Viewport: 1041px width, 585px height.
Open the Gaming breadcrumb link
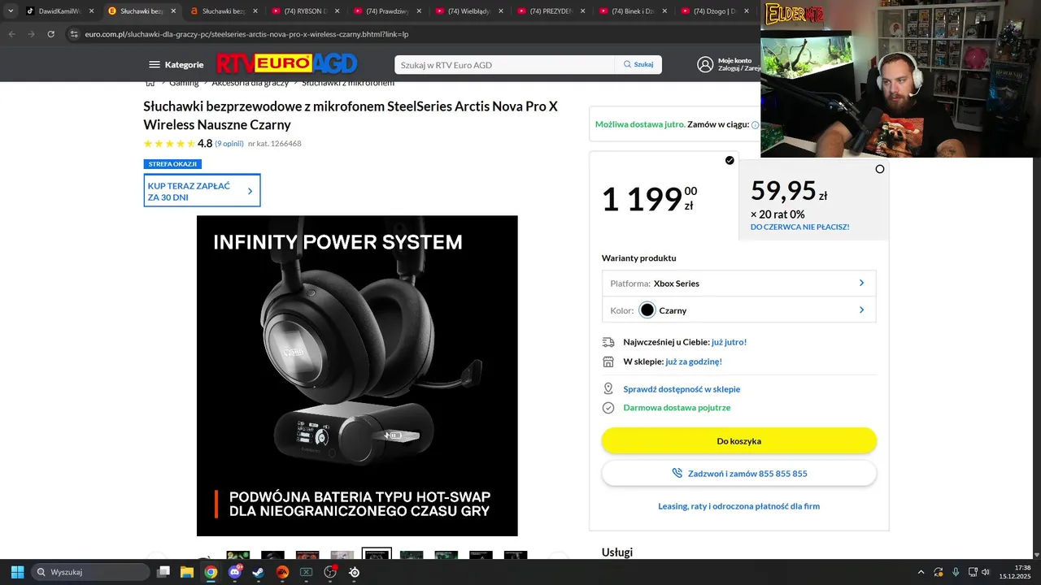[184, 83]
